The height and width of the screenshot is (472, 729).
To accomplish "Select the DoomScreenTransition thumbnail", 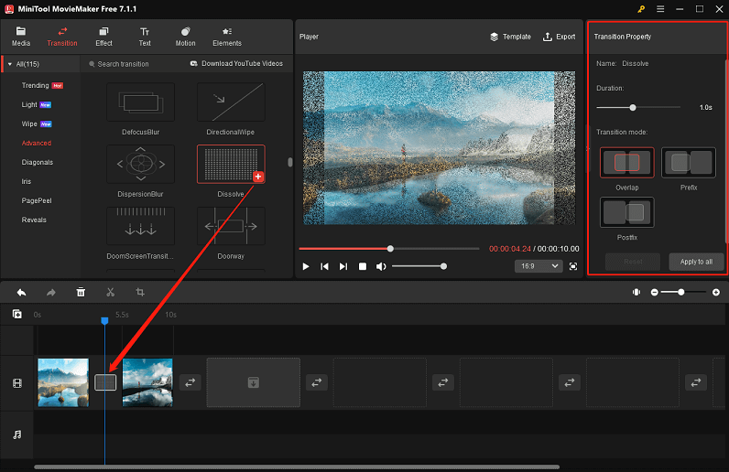I will tap(140, 226).
